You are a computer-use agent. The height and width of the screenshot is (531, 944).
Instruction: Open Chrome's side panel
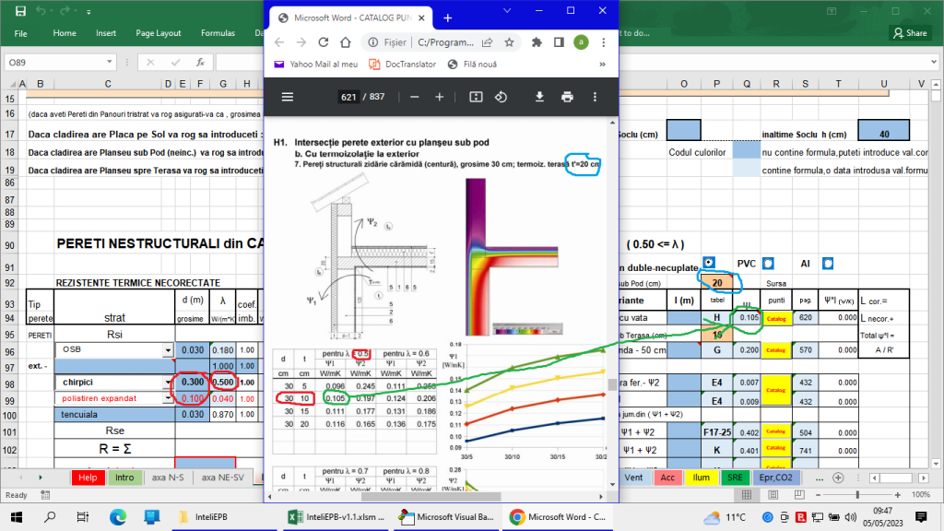click(560, 42)
